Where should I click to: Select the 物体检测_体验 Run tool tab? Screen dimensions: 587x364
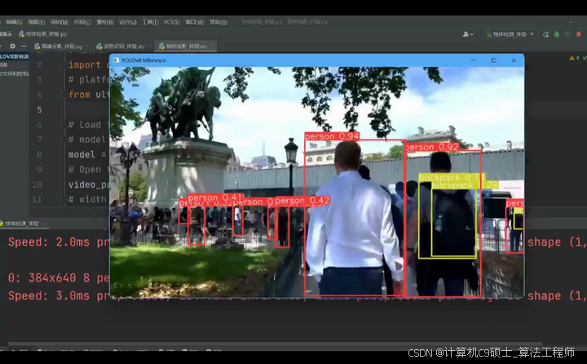tap(22, 224)
